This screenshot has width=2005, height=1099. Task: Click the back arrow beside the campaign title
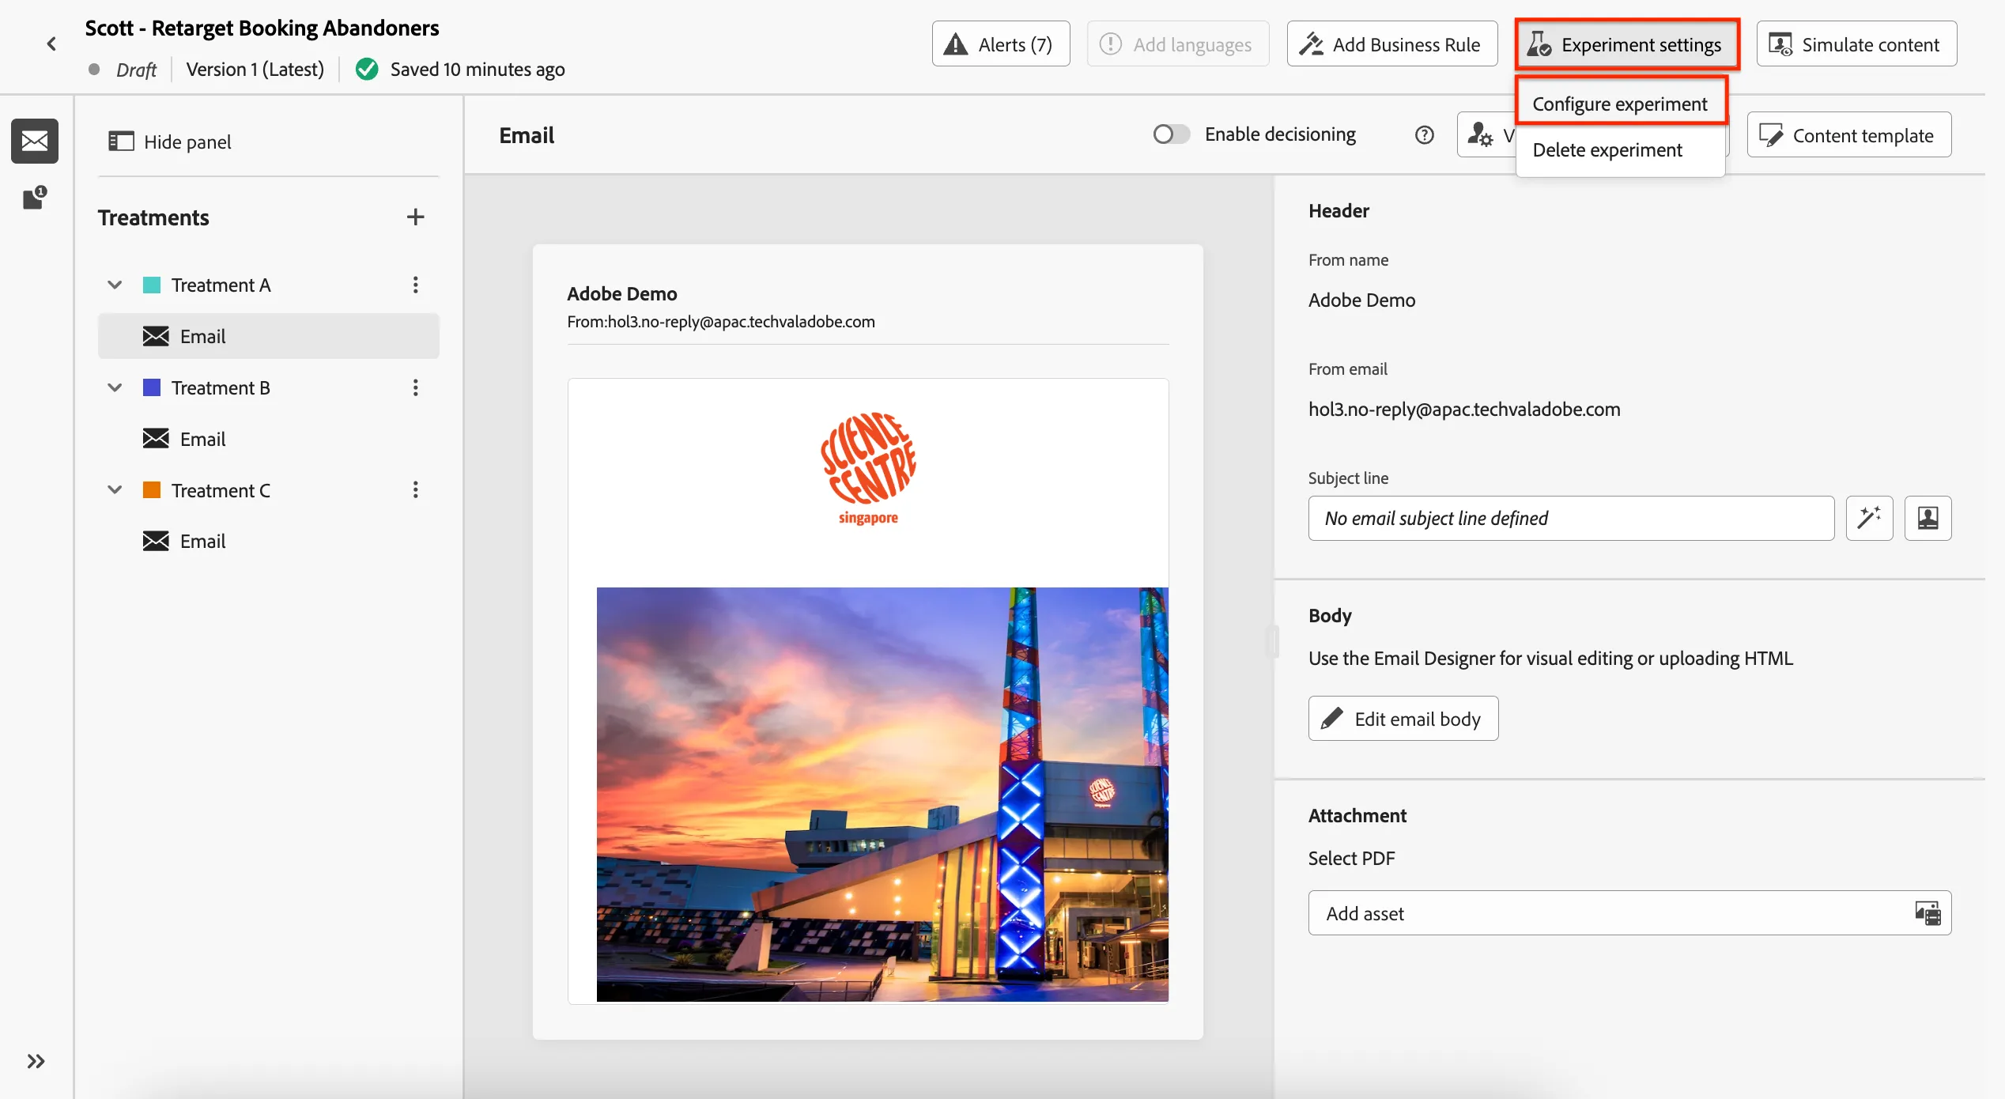51,43
